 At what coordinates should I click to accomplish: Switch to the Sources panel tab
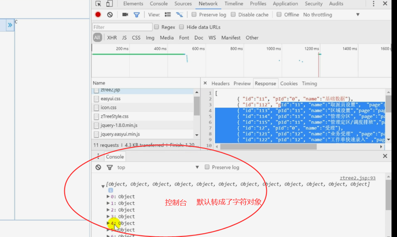pos(183,3)
